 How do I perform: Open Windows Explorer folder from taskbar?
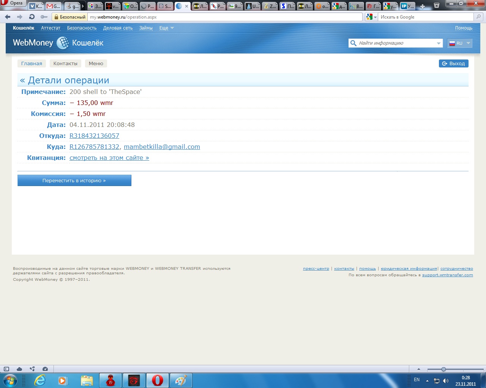pos(87,380)
